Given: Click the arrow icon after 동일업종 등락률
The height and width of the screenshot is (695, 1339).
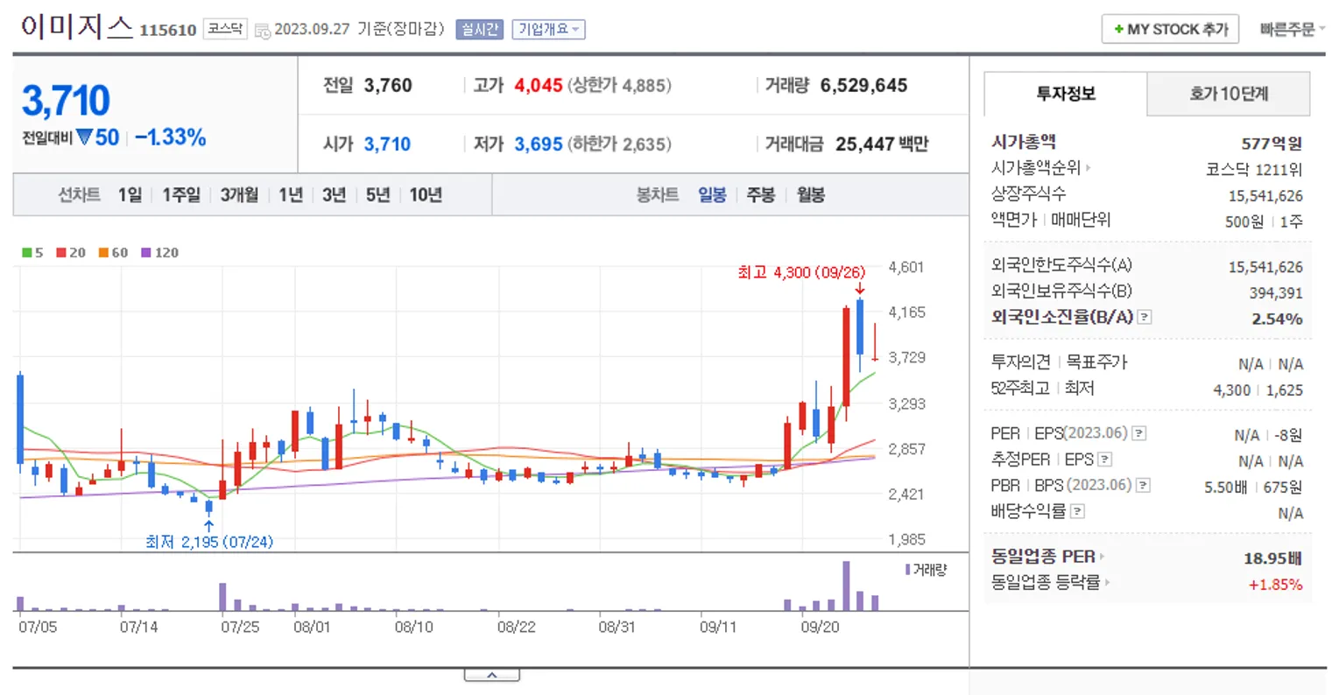Looking at the screenshot, I should 1107,583.
